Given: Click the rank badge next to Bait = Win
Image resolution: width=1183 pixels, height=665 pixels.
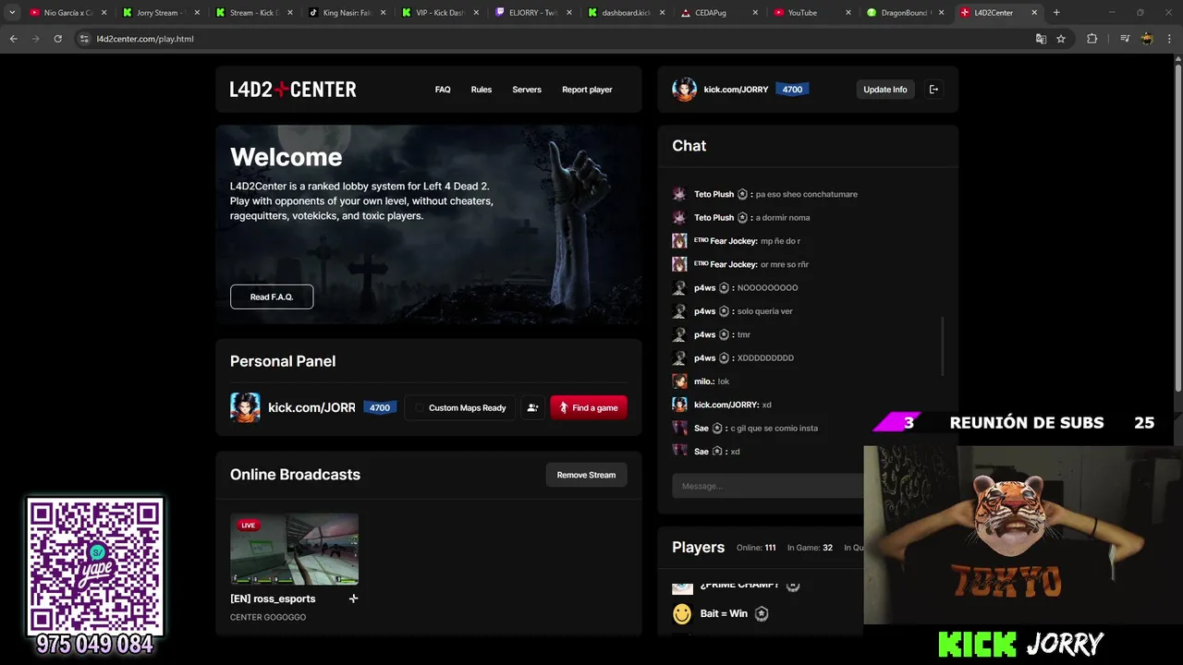Looking at the screenshot, I should 762,613.
